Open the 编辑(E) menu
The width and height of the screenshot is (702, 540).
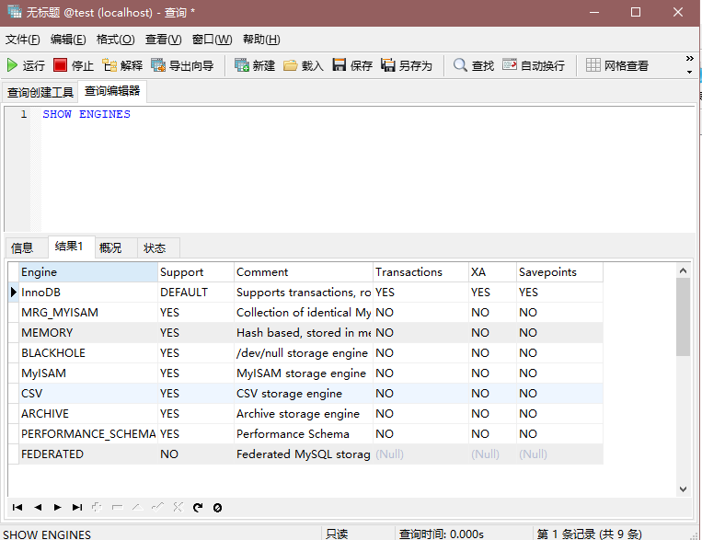click(68, 40)
